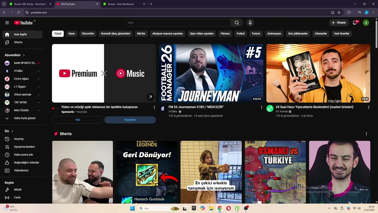Open Shorts section three-dot menu
Screen dimensions: 378x213
[x=366, y=134]
